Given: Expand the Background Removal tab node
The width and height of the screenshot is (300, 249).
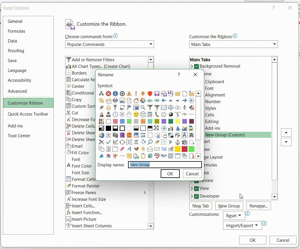Looking at the screenshot, I should pos(192,66).
